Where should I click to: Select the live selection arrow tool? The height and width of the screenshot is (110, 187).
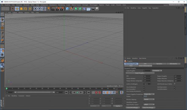[x=13, y=9]
